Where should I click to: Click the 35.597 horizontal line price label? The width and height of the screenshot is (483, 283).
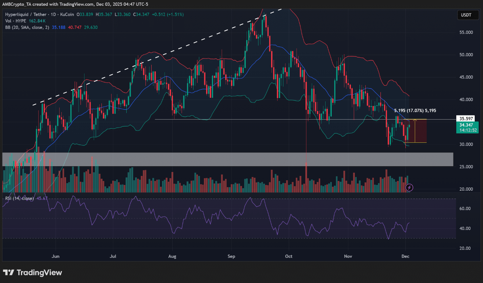467,119
